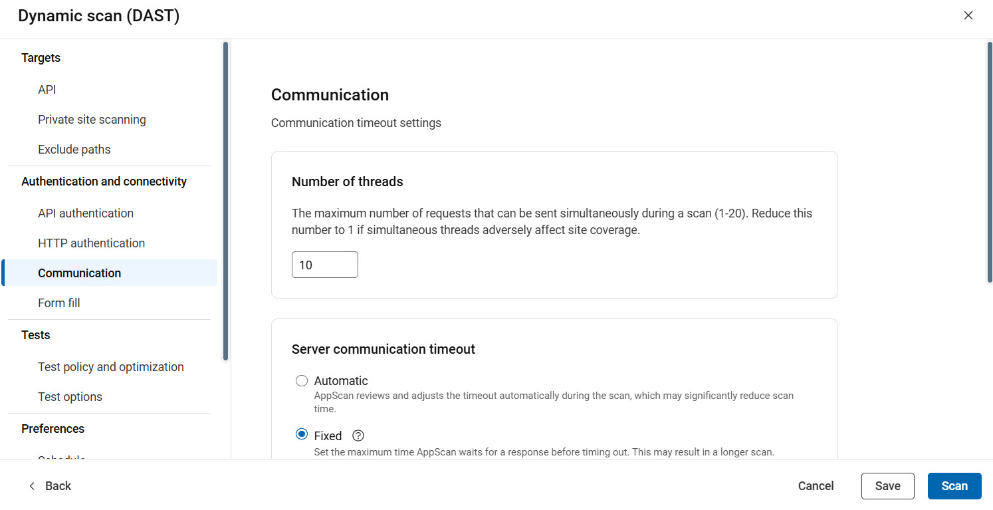Viewport: 993px width, 510px height.
Task: Open Test policy and optimization
Action: [110, 366]
